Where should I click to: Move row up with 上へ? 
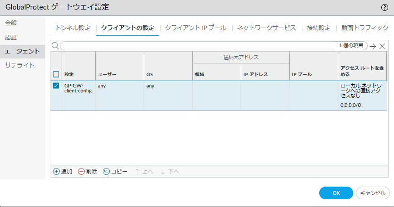144,172
